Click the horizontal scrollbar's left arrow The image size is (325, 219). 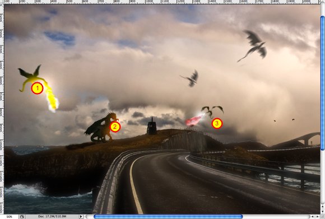point(312,217)
